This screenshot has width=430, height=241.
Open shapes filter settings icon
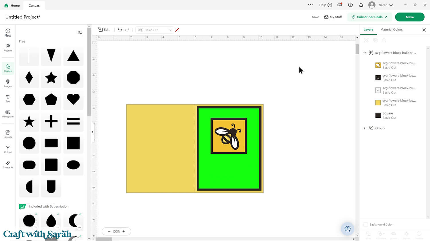point(80,33)
